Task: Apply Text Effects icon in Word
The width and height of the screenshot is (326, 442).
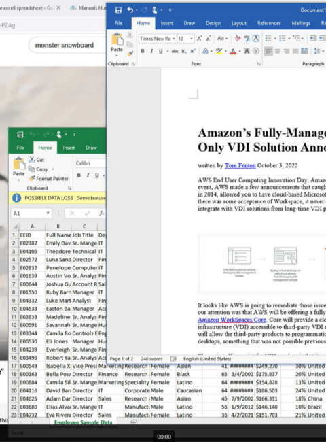Action: click(206, 51)
